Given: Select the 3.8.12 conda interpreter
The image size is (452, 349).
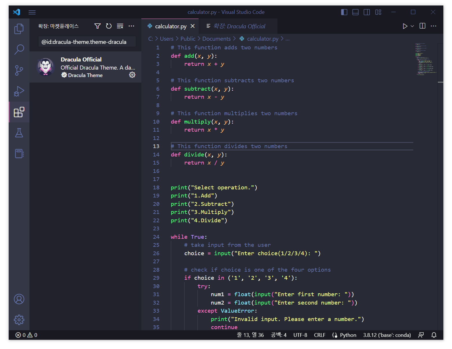Looking at the screenshot, I should 387,335.
